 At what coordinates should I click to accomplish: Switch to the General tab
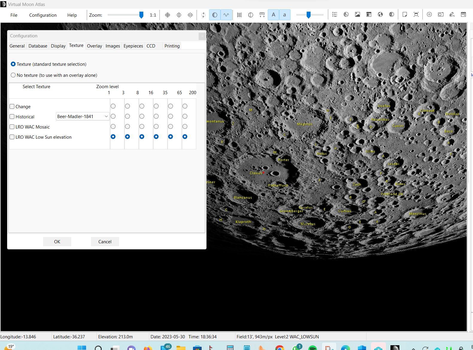click(x=17, y=46)
